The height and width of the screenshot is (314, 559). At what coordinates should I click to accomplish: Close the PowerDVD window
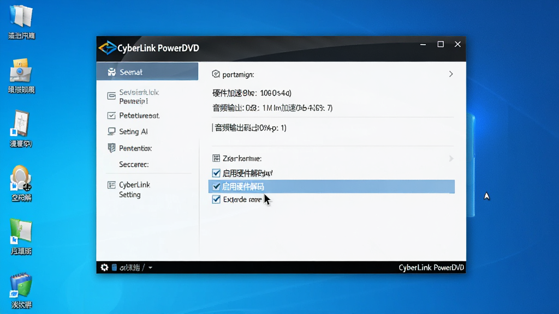pyautogui.click(x=458, y=44)
